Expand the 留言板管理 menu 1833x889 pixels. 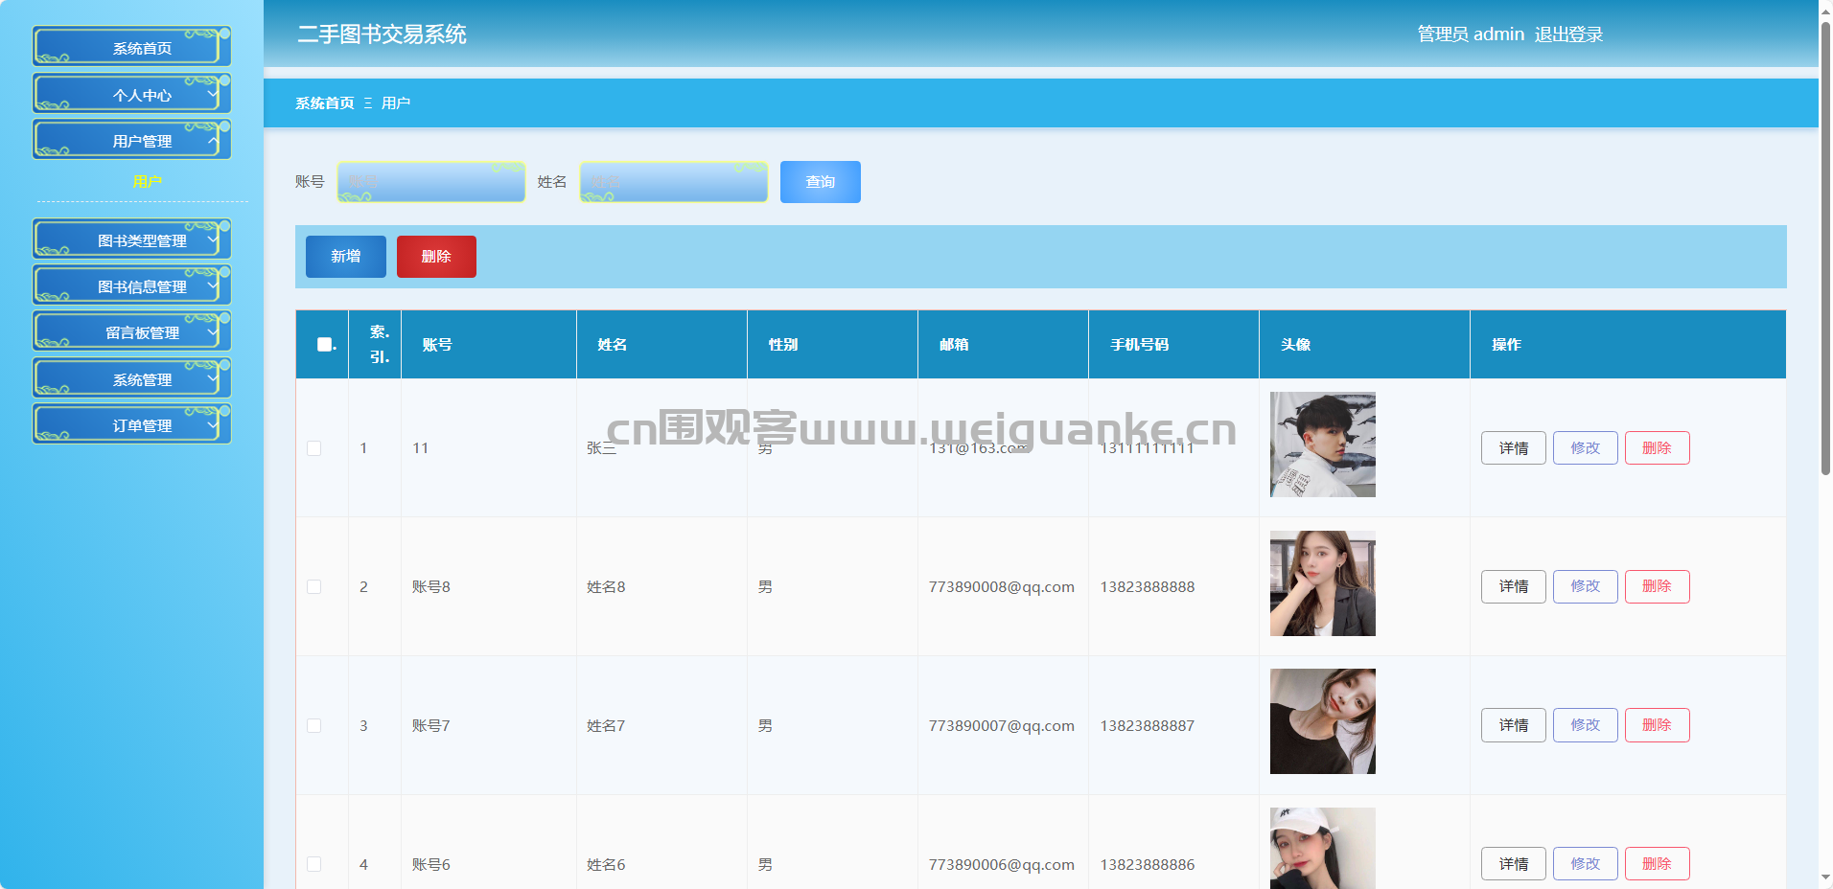(132, 331)
